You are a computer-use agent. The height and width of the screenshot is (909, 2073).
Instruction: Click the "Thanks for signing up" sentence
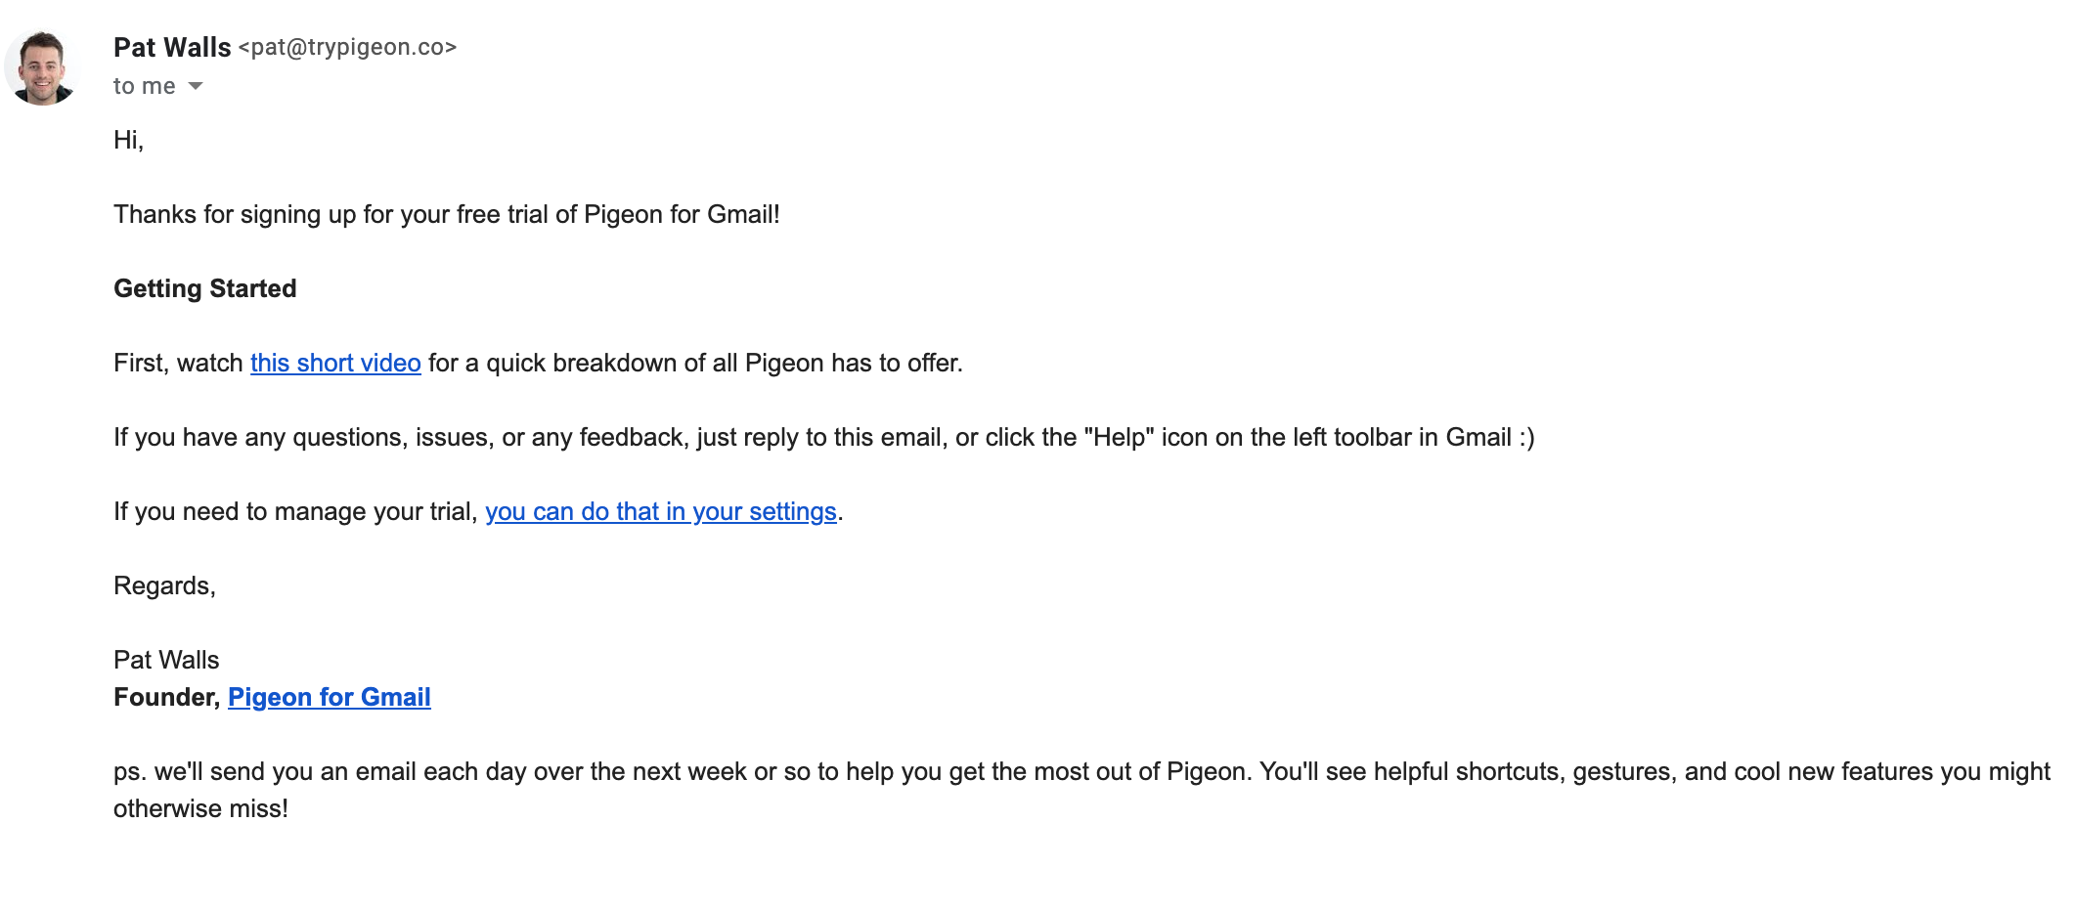pos(446,214)
